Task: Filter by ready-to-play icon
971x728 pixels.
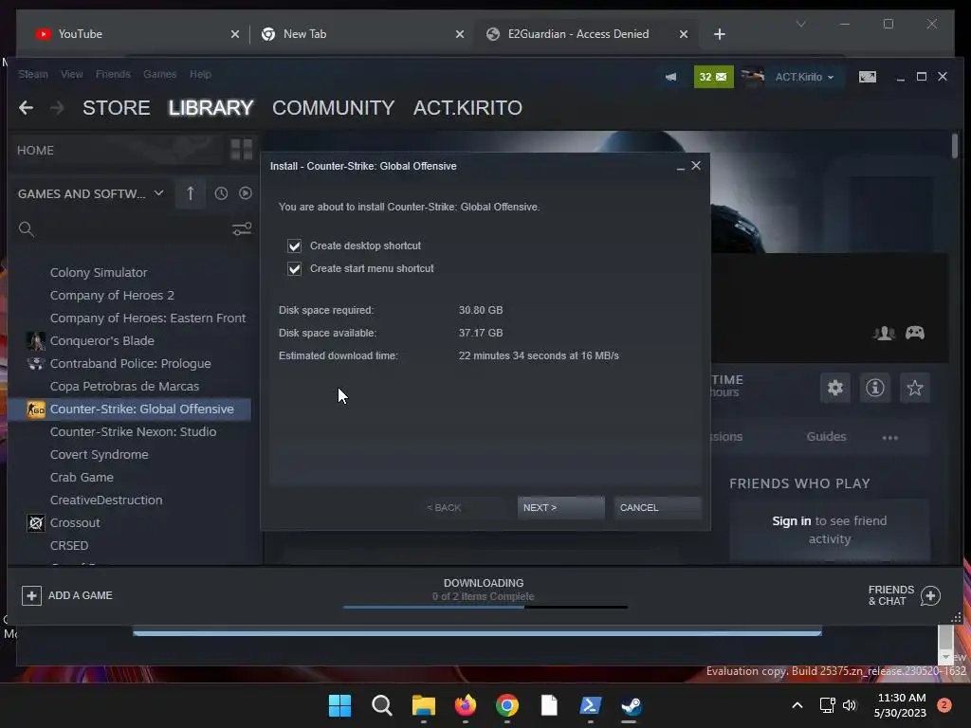Action: click(246, 193)
